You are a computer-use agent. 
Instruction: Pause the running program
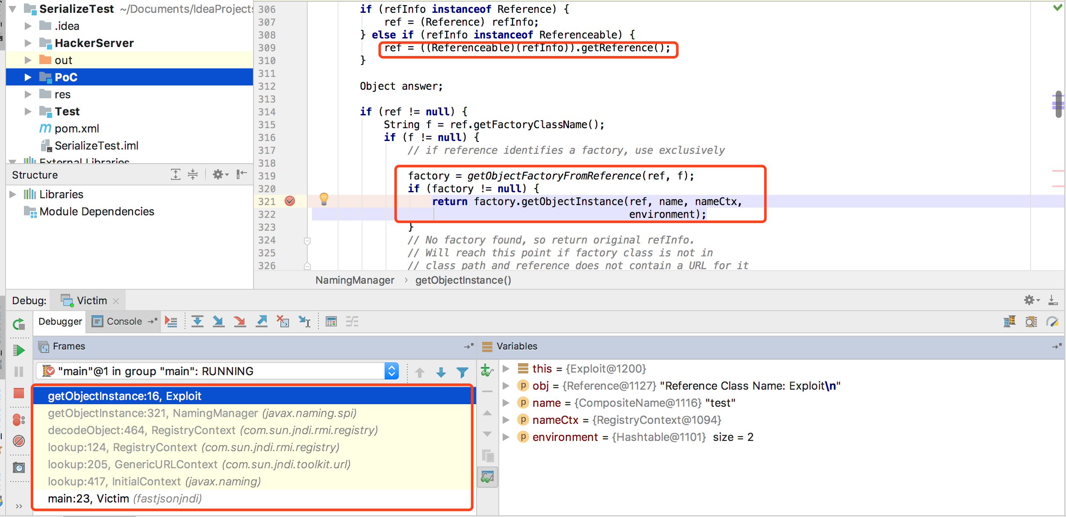[x=19, y=371]
